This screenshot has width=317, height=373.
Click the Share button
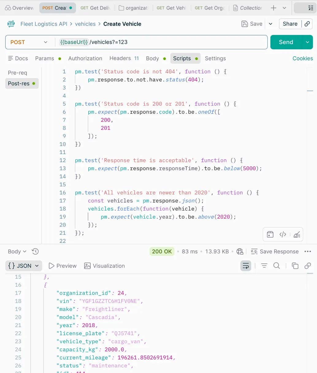click(x=290, y=24)
